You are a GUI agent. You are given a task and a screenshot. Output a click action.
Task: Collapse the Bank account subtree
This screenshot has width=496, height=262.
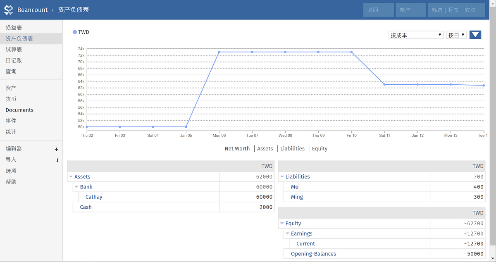[x=76, y=187]
